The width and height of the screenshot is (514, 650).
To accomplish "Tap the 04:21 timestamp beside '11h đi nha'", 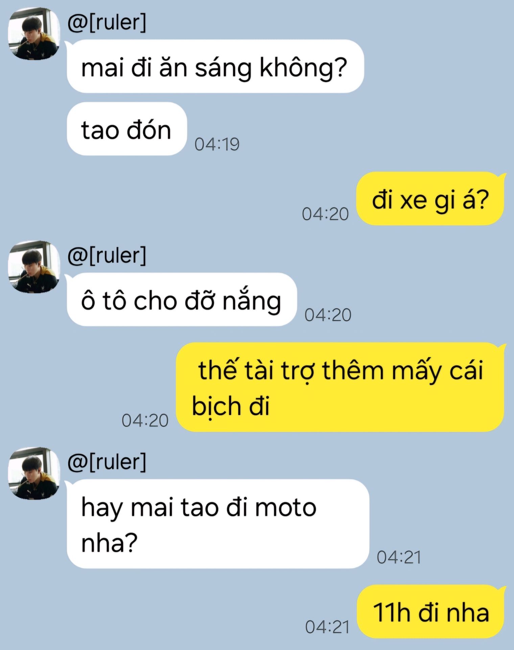I will coord(327,627).
